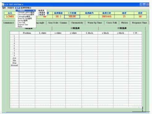The image size is (152, 114).
Task: Open the first menu bar item
Action: (x=4, y=8)
